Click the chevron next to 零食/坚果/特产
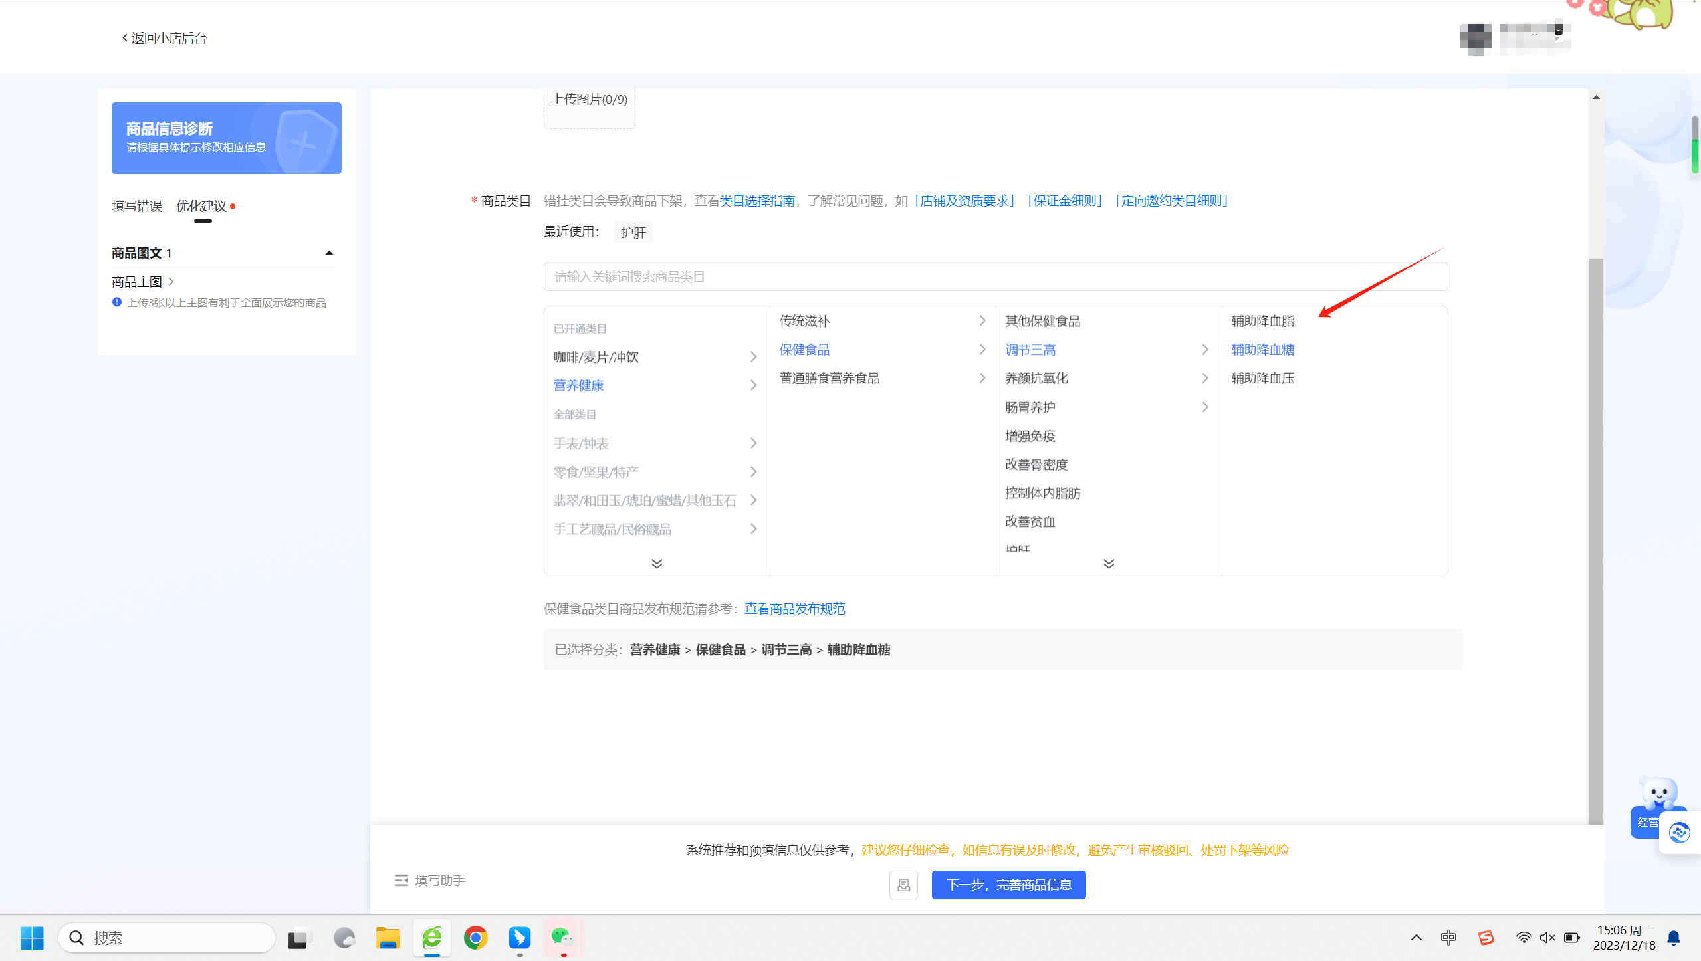 (x=753, y=472)
